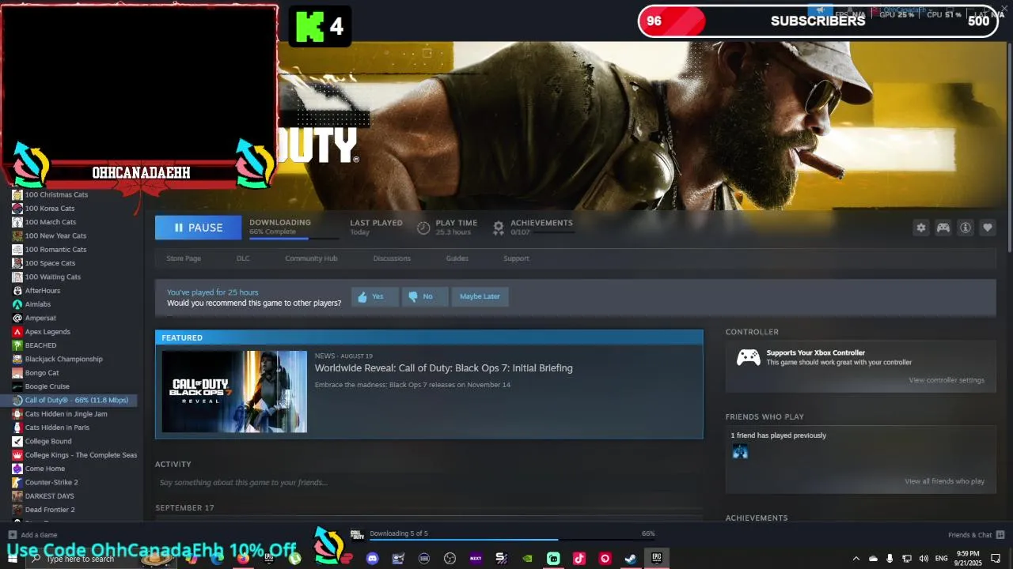Select Boogle Cruise in the library

pyautogui.click(x=47, y=386)
